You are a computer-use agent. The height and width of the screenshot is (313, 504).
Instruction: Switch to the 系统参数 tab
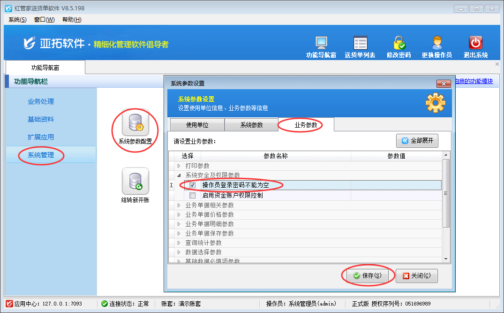click(251, 125)
